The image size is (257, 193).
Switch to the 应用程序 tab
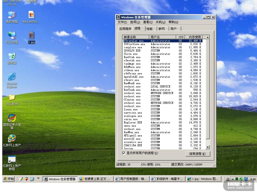click(125, 29)
